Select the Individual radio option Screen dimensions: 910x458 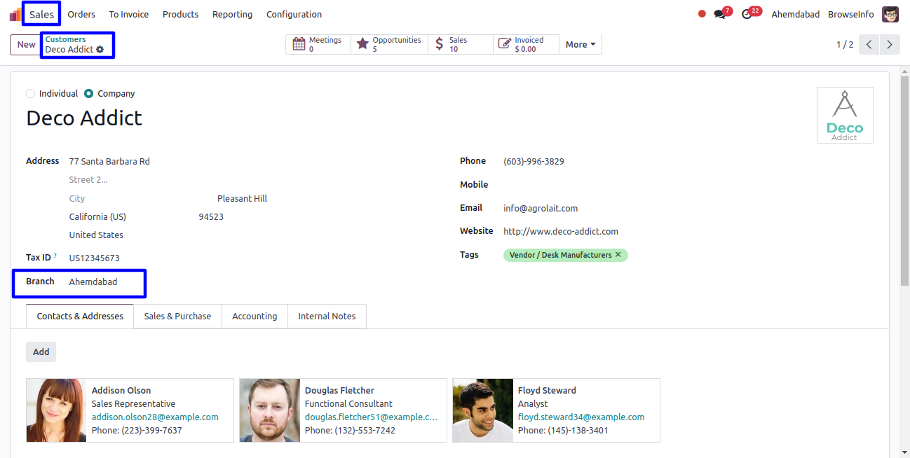(30, 94)
